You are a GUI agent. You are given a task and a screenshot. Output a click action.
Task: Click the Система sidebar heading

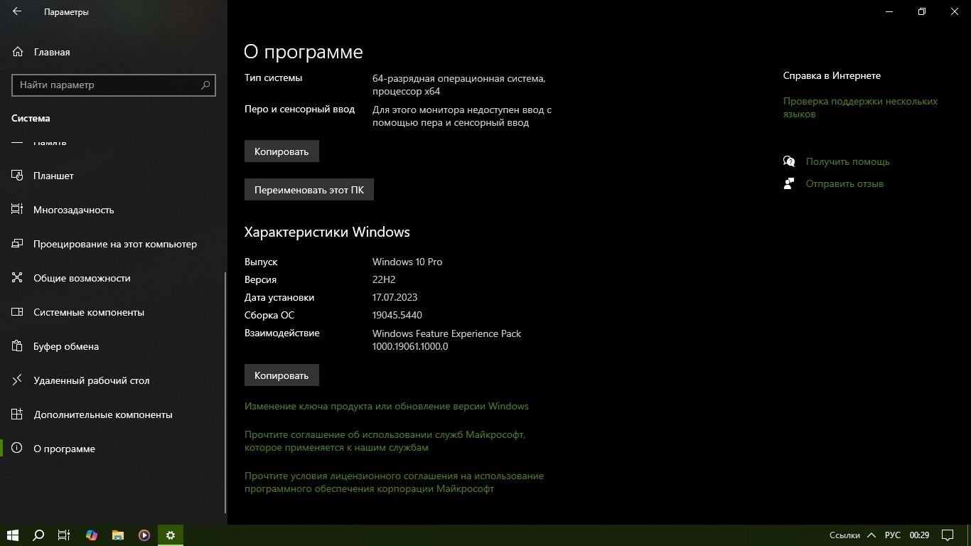point(31,118)
